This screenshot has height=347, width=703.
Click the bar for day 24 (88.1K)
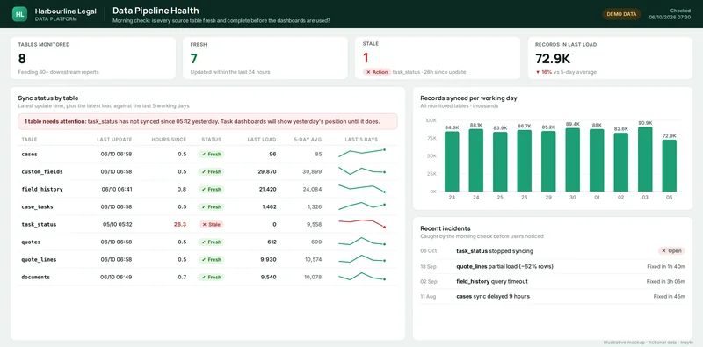[476, 160]
